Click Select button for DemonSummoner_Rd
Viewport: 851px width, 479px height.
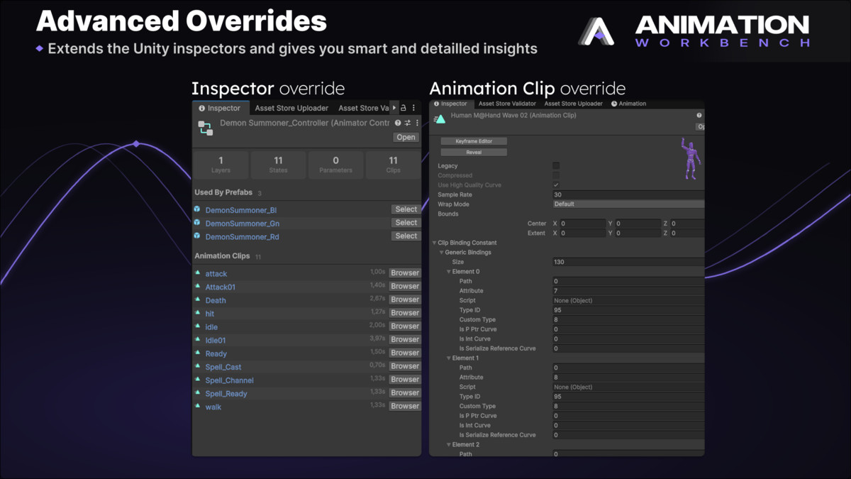click(406, 236)
